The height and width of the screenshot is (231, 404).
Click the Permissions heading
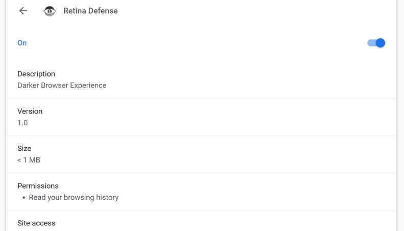coord(38,186)
